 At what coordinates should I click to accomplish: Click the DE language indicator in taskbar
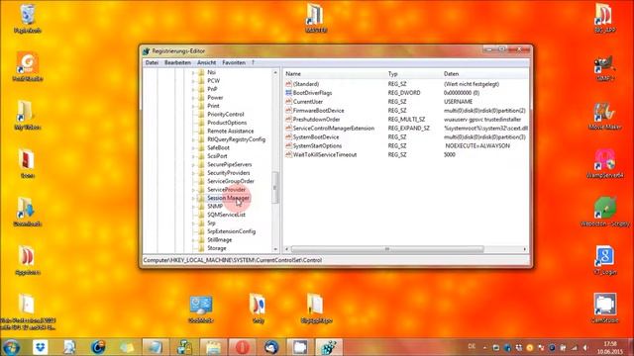pos(472,347)
